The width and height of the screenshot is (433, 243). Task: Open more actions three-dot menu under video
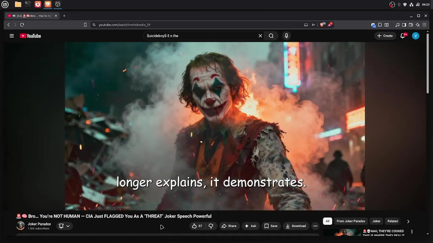click(x=315, y=226)
